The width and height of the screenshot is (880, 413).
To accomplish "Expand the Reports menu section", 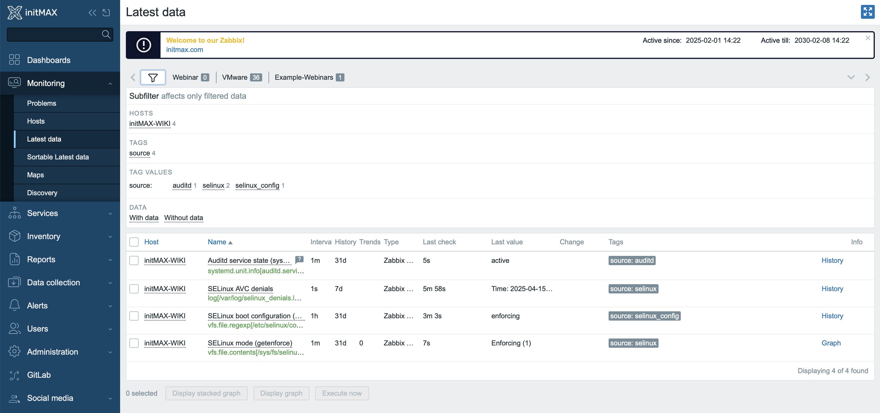I will tap(110, 260).
